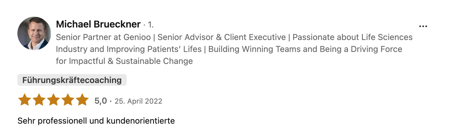
Task: Click the fifth rating star
Action: coord(82,100)
